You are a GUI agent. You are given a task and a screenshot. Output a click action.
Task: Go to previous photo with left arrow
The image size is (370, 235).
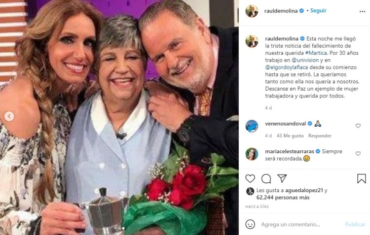(9, 116)
